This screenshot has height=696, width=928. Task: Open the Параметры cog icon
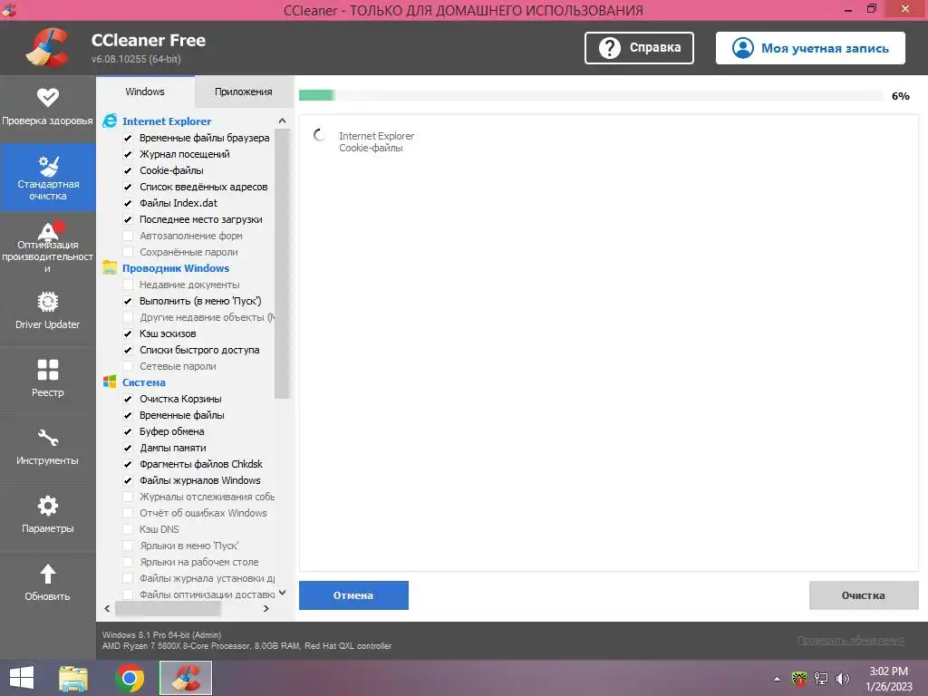[47, 506]
